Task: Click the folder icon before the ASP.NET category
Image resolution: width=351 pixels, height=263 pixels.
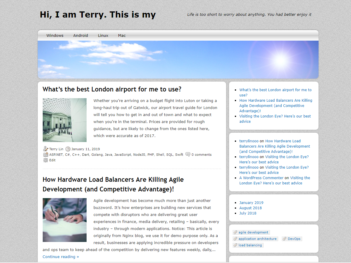Action: coord(45,155)
